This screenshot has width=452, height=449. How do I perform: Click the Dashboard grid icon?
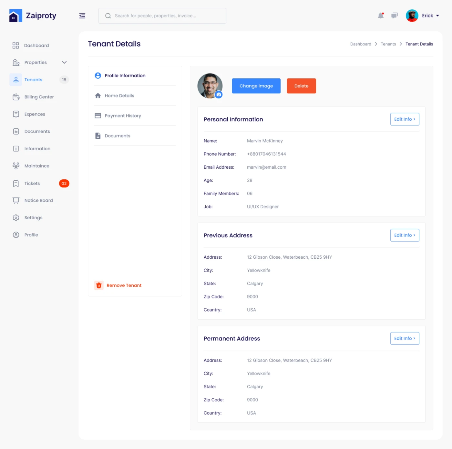click(x=15, y=45)
